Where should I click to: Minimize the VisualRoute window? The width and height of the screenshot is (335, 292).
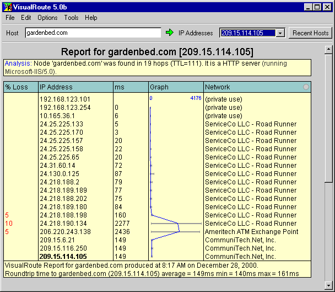click(308, 7)
